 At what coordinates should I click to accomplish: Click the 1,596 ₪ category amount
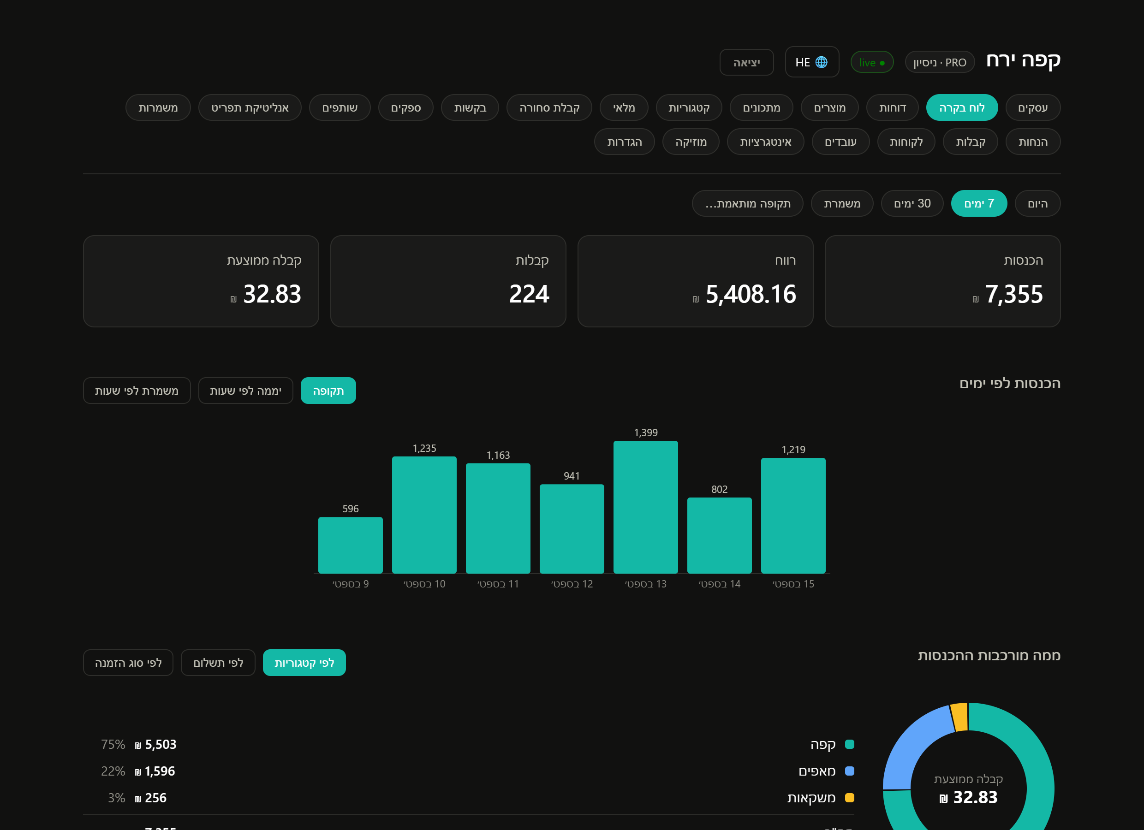(155, 771)
